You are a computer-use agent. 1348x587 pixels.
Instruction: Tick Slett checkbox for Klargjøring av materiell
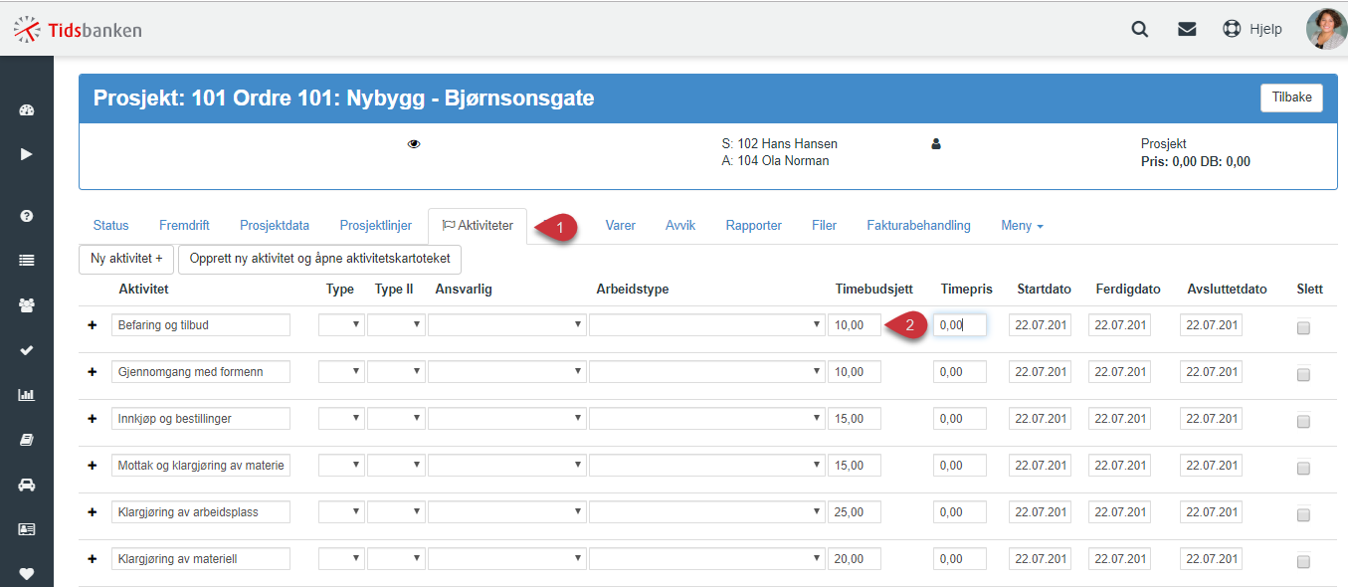tap(1303, 562)
